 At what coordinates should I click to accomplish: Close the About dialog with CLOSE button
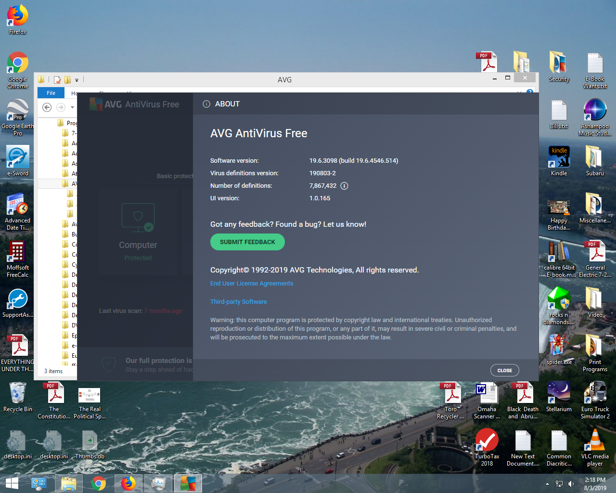[x=504, y=370]
